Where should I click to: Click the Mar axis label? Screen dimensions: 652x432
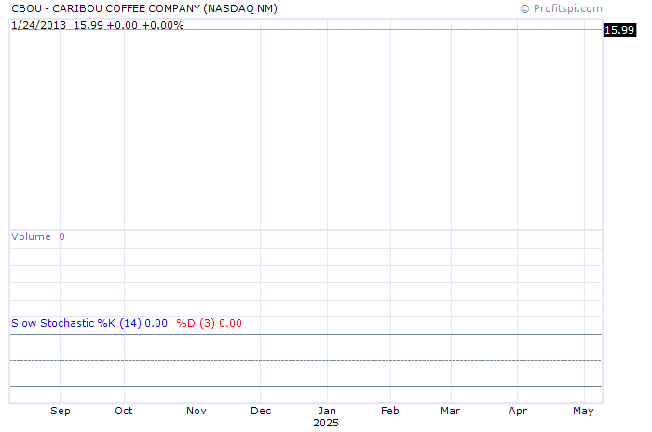pos(450,411)
